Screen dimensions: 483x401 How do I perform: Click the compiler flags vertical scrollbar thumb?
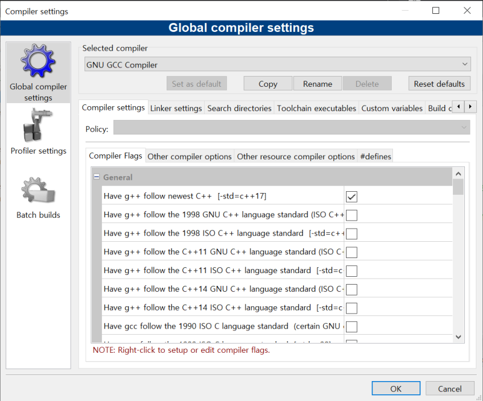(458, 187)
